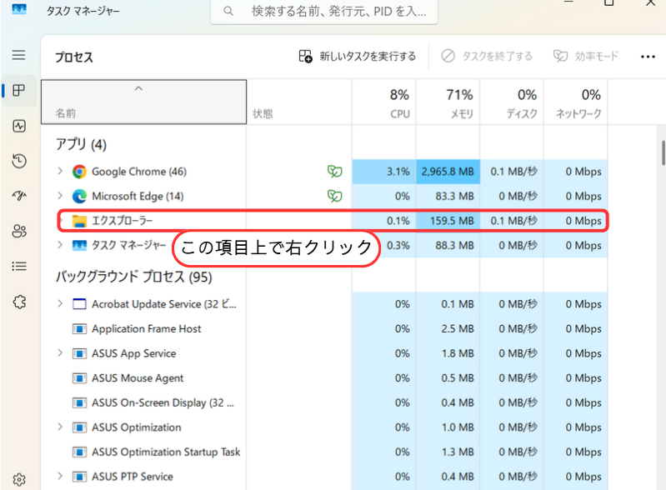Viewport: 666px width, 490px height.
Task: Open Startup apps page in sidebar
Action: (x=19, y=196)
